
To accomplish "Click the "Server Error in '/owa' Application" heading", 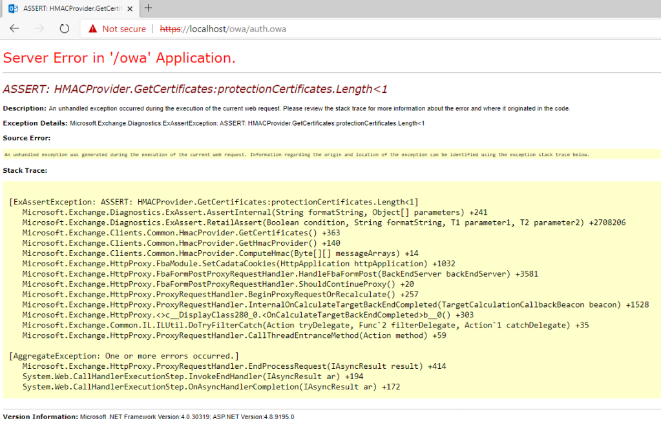I will pyautogui.click(x=120, y=58).
